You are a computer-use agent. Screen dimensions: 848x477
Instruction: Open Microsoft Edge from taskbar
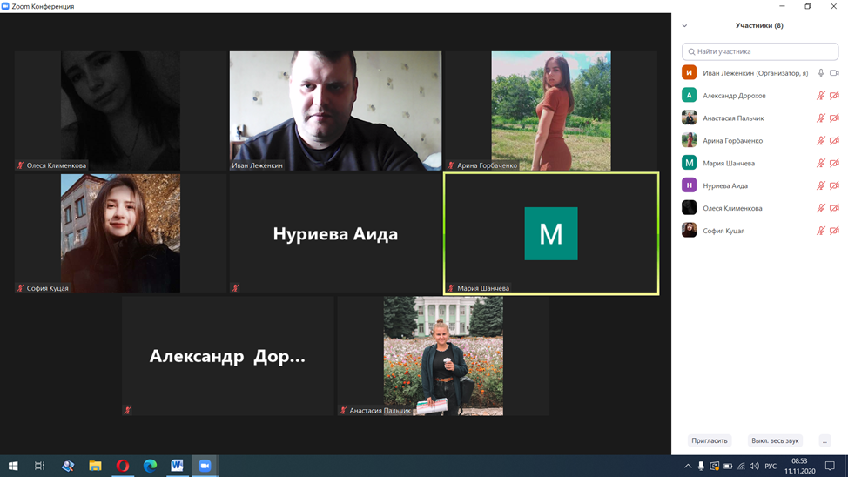[150, 466]
